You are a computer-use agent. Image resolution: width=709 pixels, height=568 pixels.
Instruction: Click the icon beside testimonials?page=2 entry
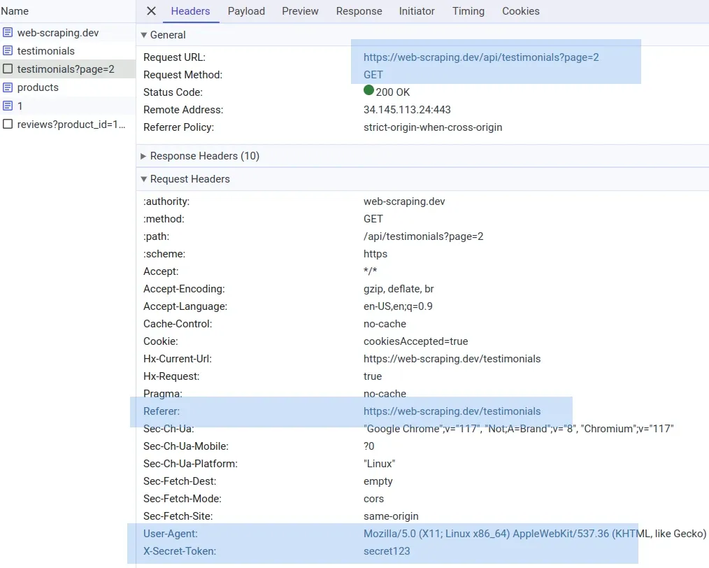click(8, 69)
